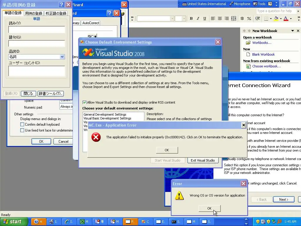Open Tools on the language bar
The height and width of the screenshot is (226, 301).
click(259, 4)
